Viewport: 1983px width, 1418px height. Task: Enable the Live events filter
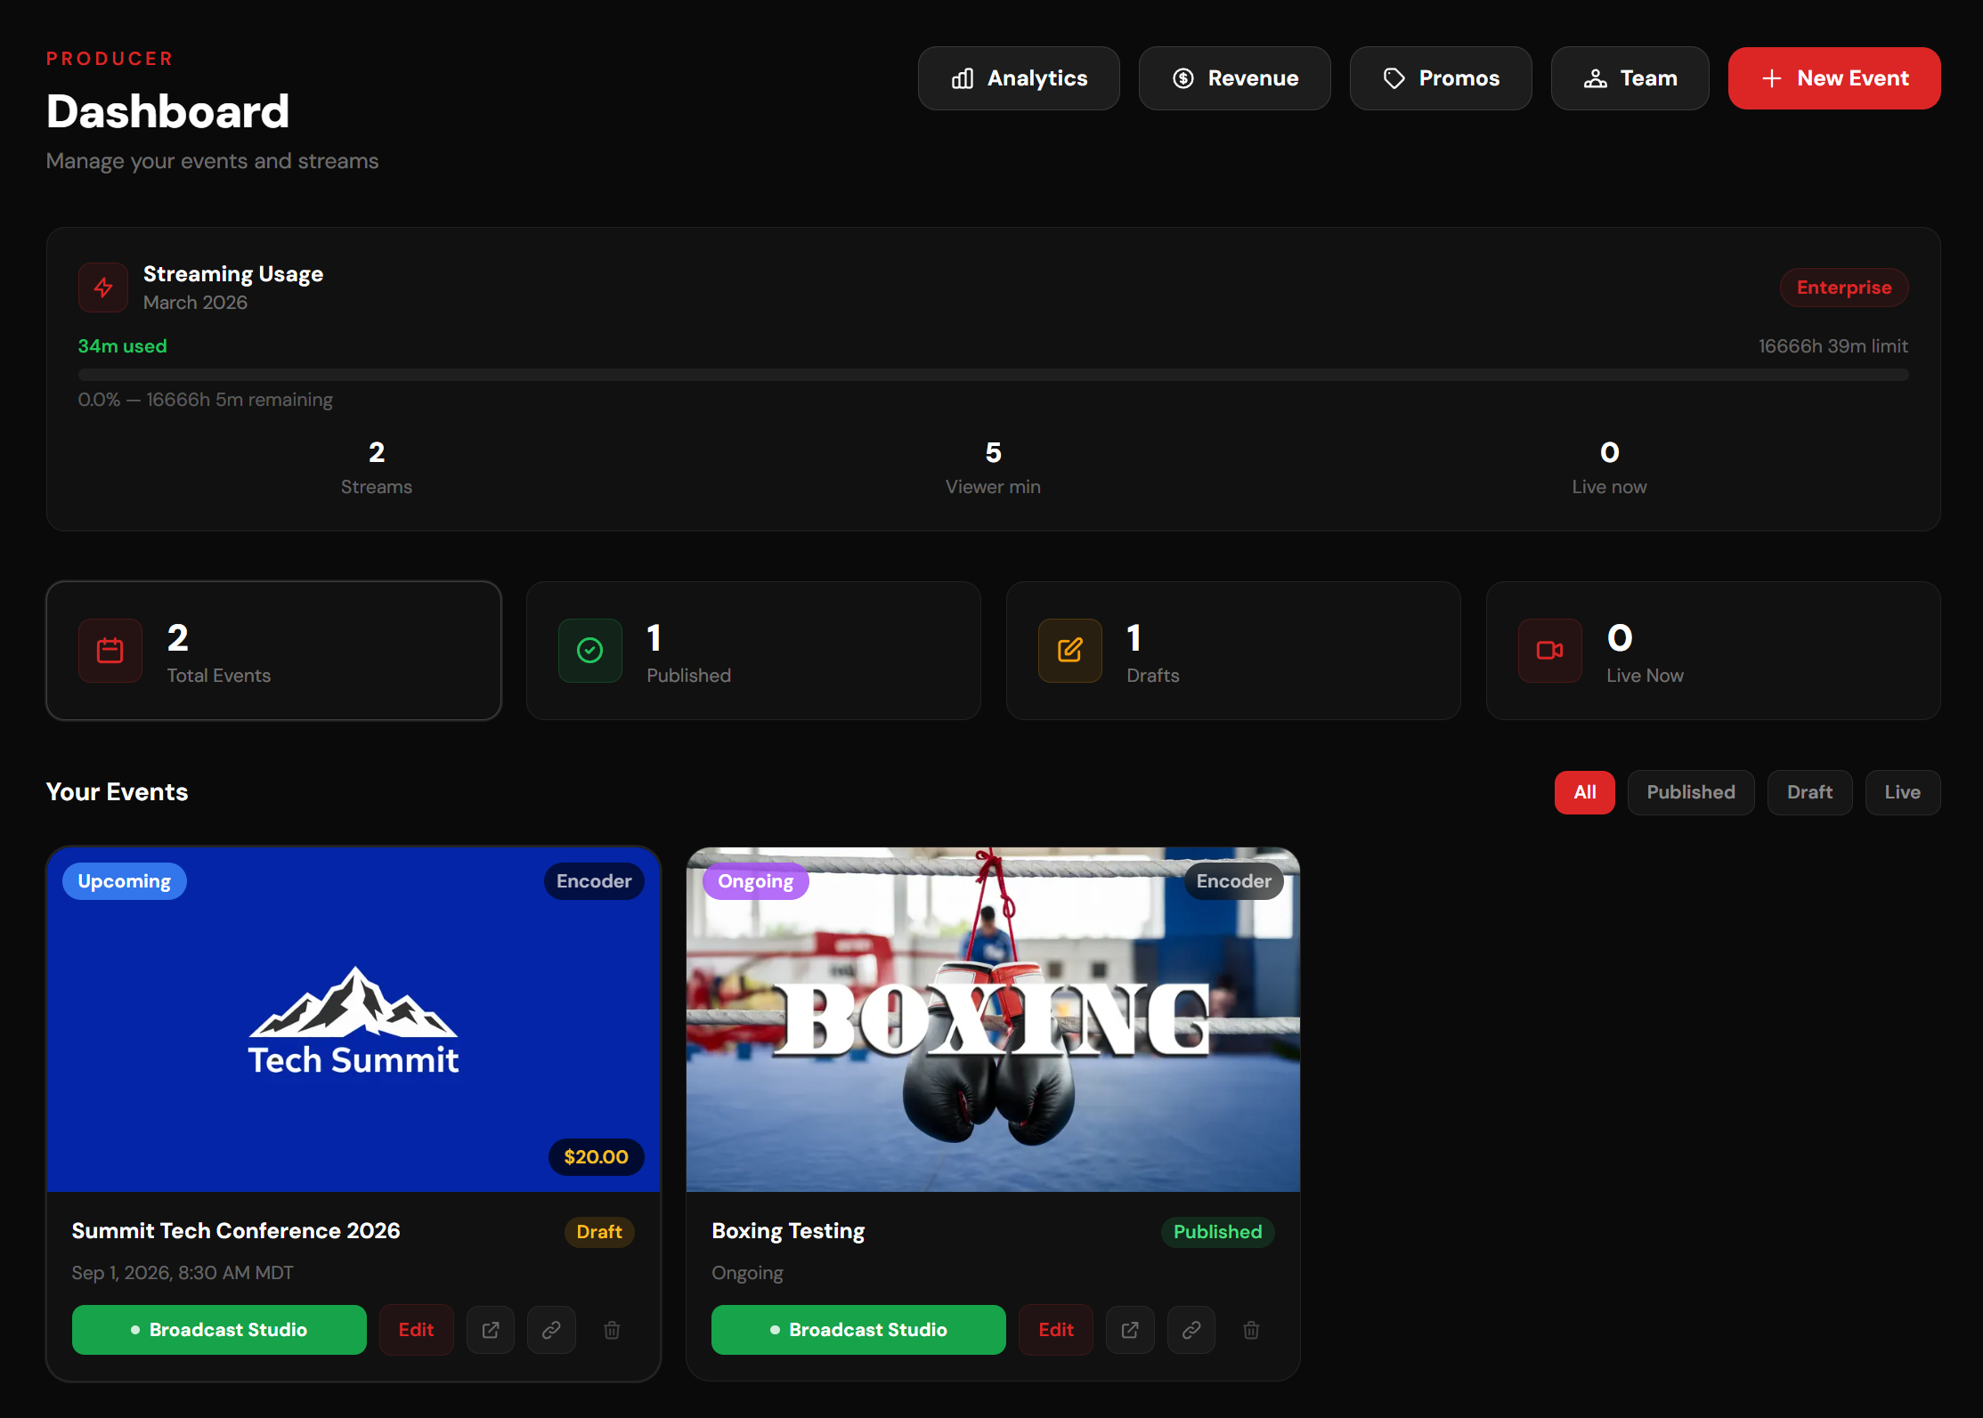click(1902, 792)
